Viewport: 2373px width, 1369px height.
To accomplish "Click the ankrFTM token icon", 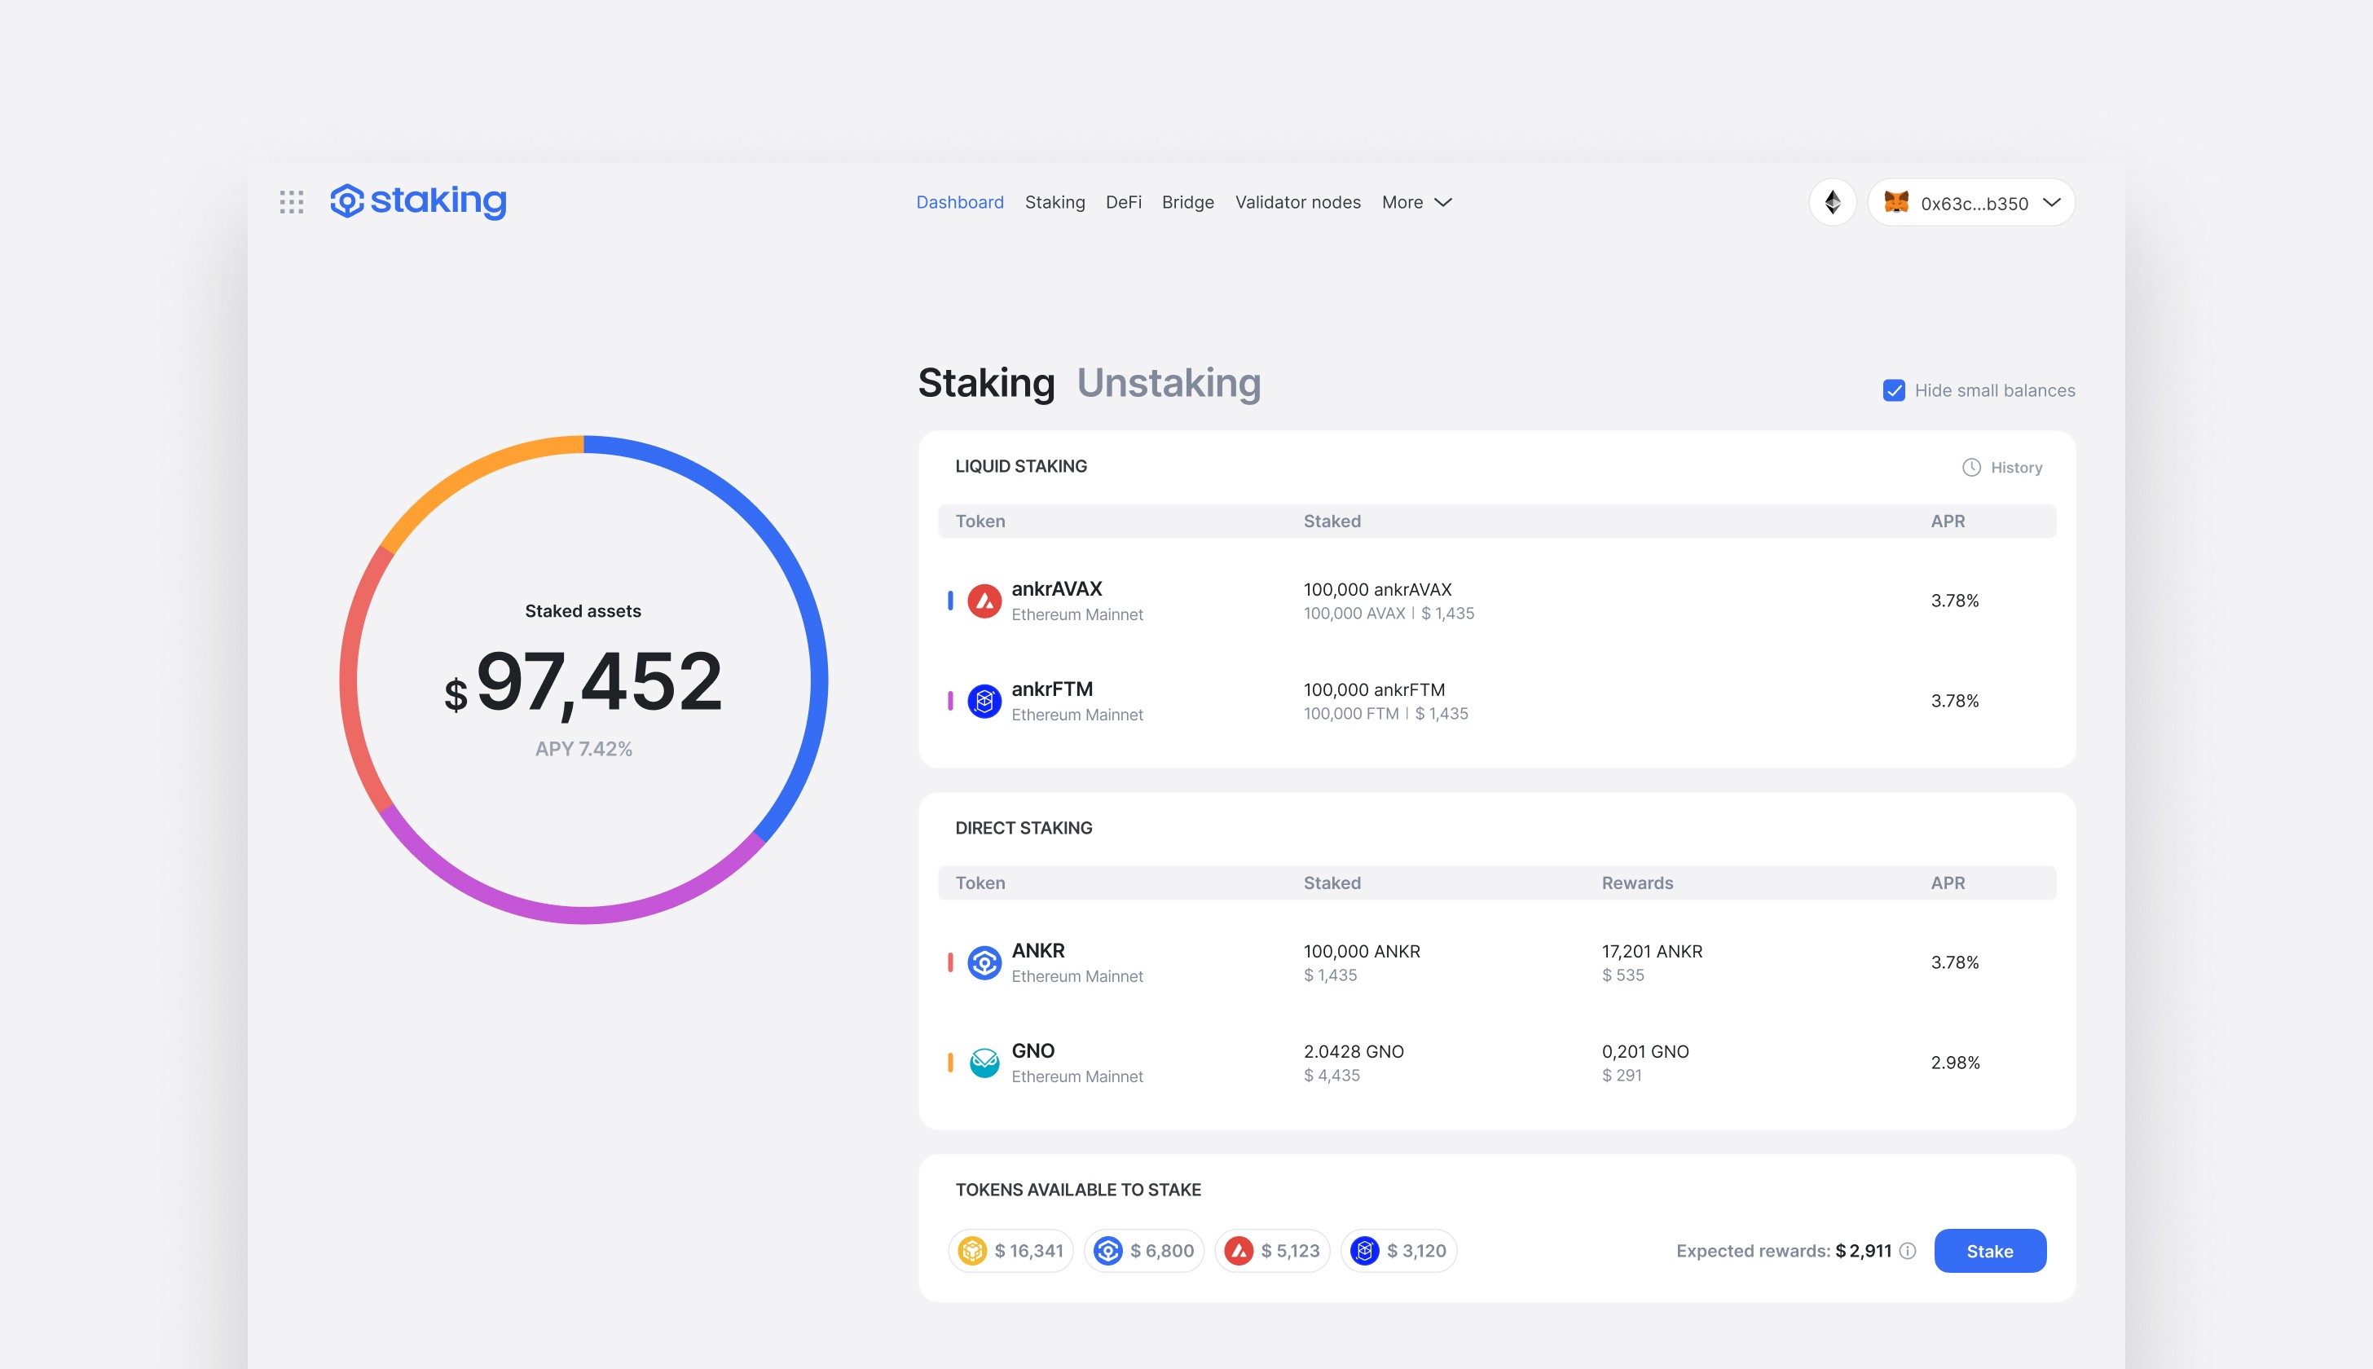I will coord(984,702).
